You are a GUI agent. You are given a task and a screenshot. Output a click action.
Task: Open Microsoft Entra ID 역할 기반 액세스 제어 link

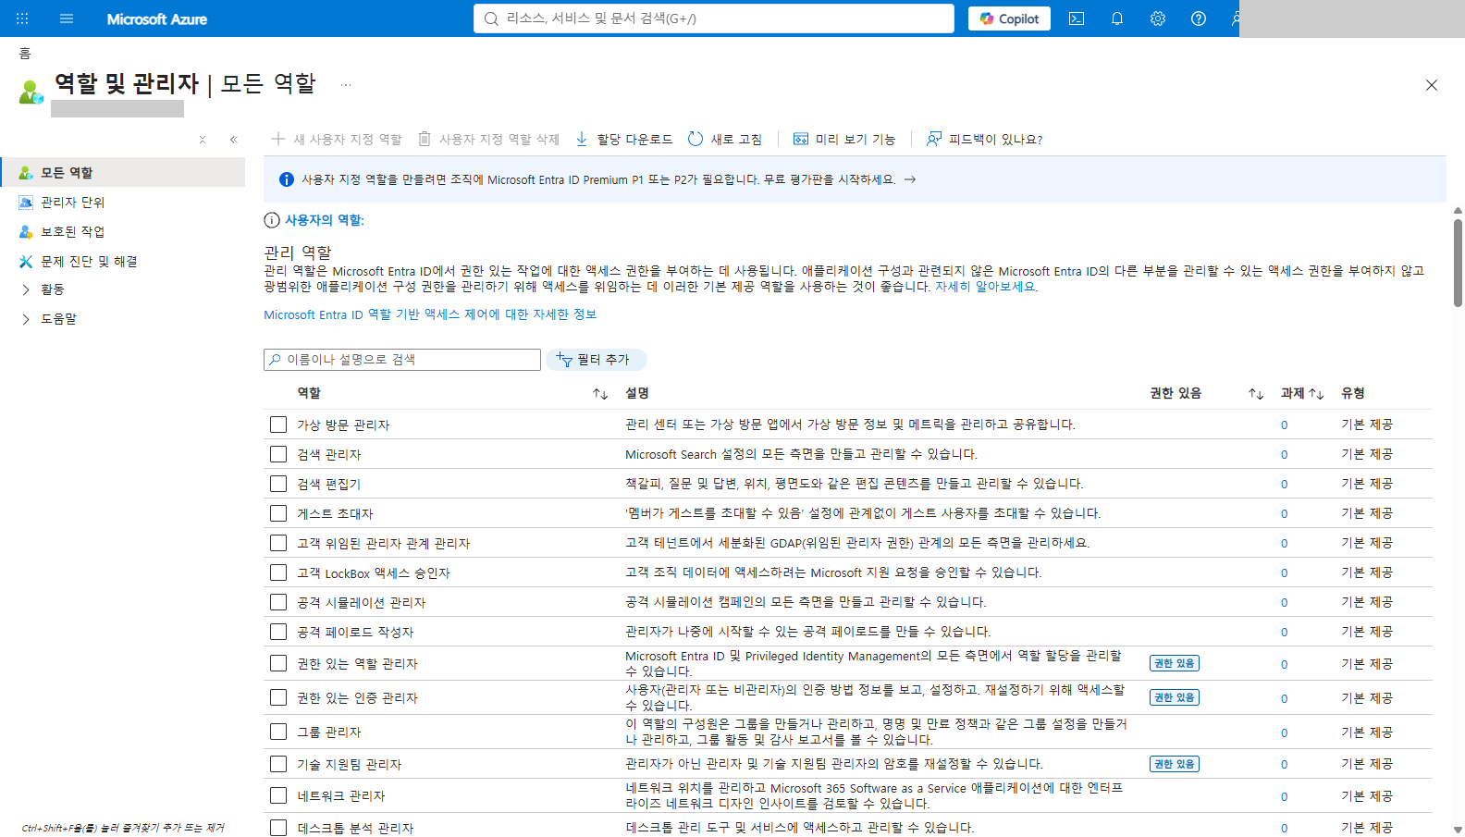[430, 314]
